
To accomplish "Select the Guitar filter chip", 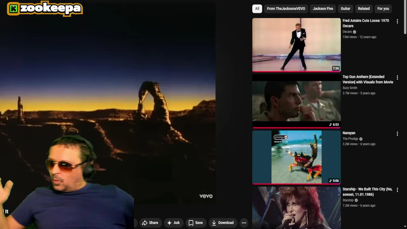I will (345, 9).
